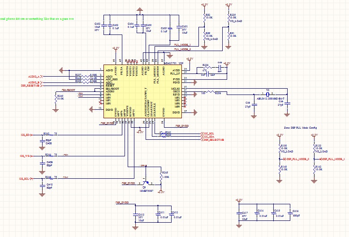Select capacitor C417 symbol
Image resolution: width=349 pixels, height=237 pixels.
click(x=239, y=213)
